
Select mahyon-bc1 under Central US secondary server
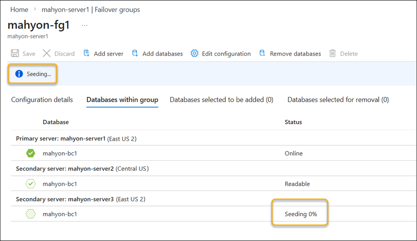click(x=60, y=184)
